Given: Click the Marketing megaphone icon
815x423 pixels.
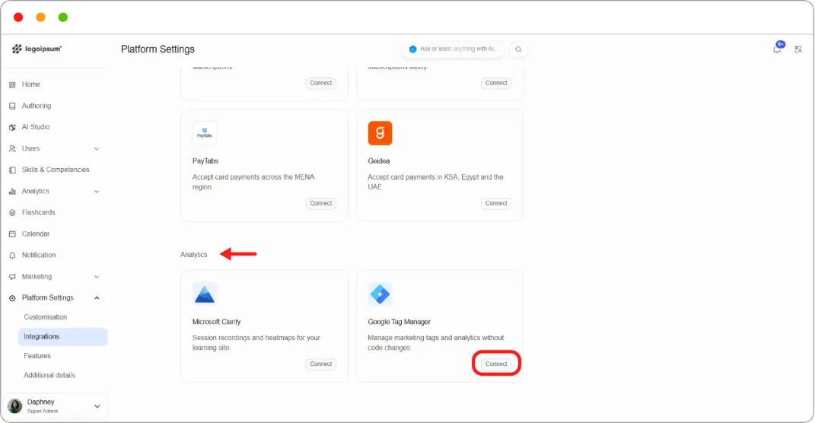Looking at the screenshot, I should 12,277.
